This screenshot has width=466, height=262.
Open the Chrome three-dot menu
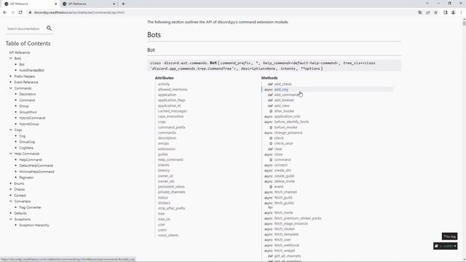click(461, 12)
